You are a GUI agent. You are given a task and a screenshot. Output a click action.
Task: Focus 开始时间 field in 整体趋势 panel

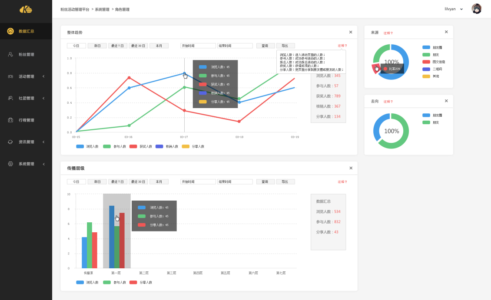[198, 46]
